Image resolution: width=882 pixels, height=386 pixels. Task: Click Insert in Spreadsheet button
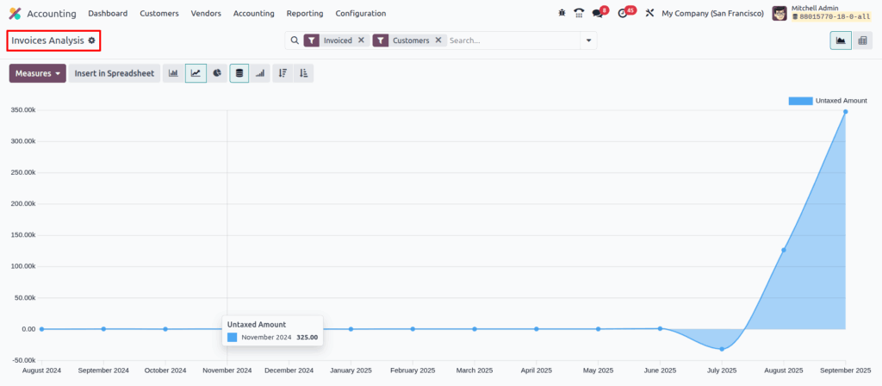115,73
